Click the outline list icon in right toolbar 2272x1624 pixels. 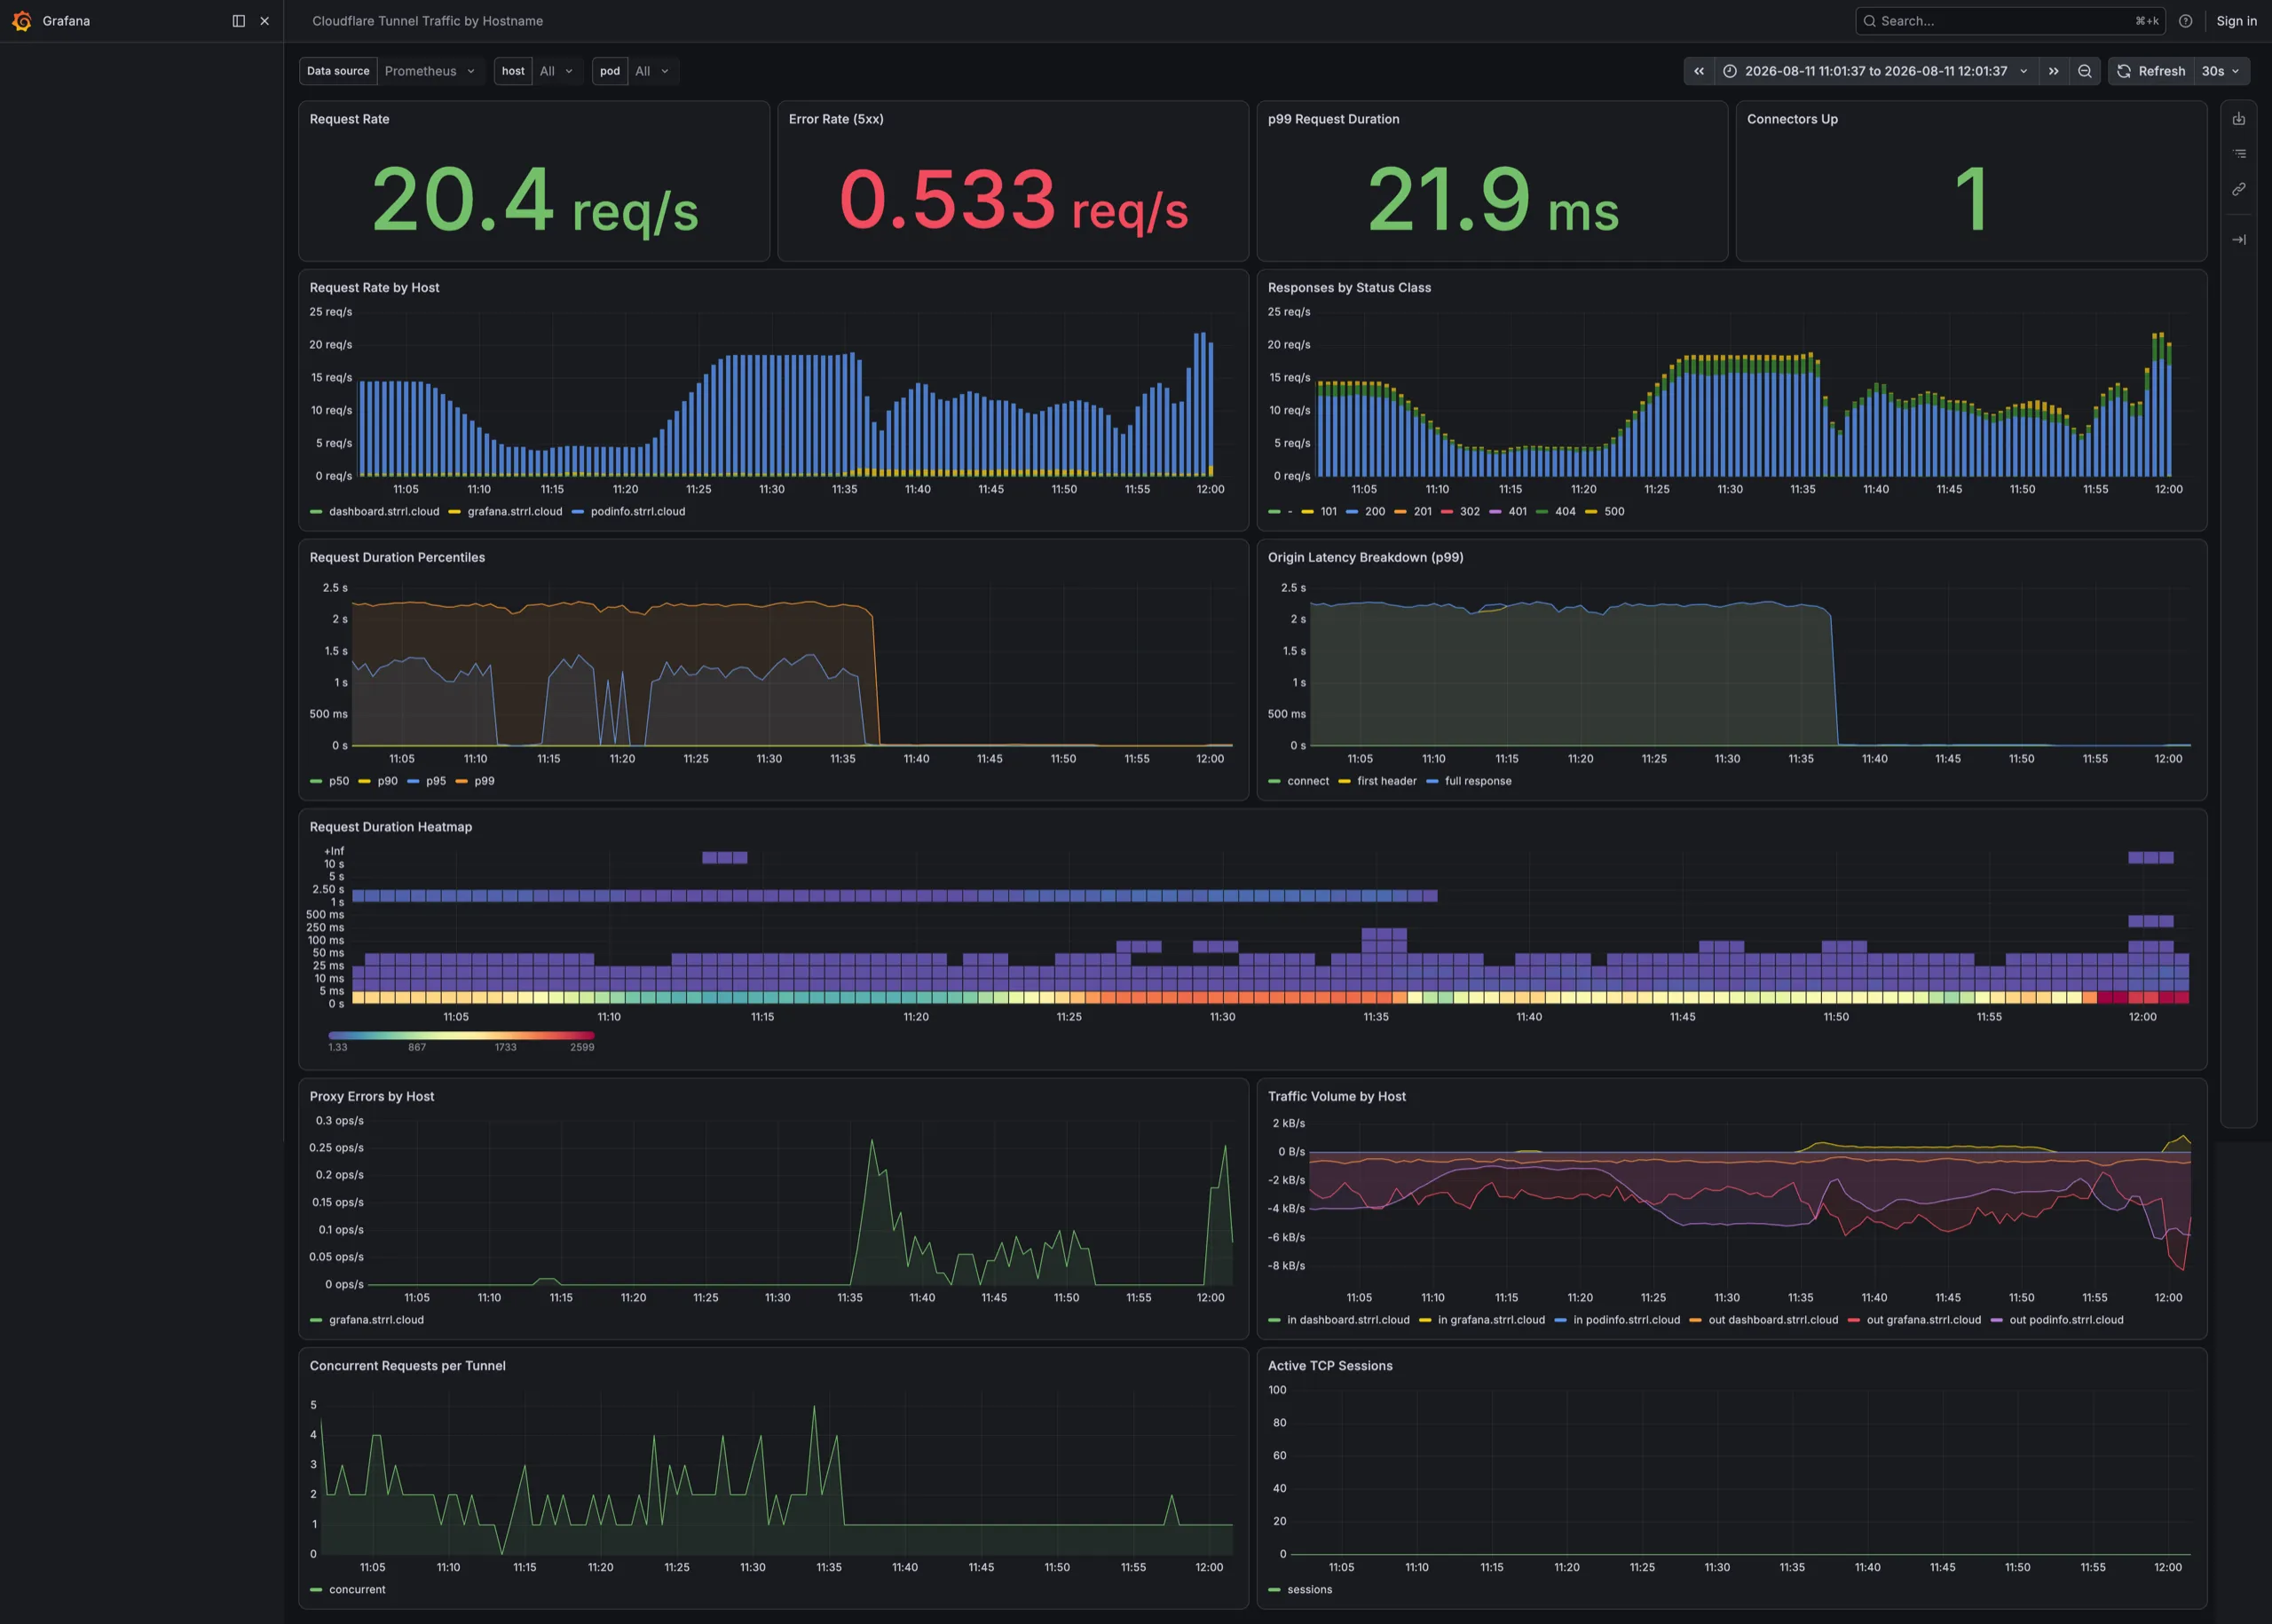click(x=2238, y=154)
